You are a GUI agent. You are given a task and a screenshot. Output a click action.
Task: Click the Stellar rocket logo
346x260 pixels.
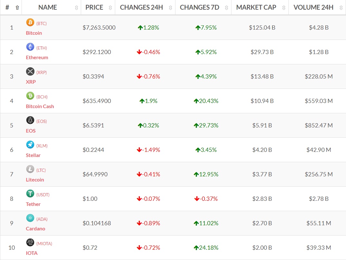30,145
